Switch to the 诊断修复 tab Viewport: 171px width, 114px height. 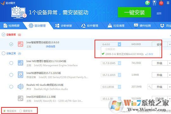(x=63, y=26)
